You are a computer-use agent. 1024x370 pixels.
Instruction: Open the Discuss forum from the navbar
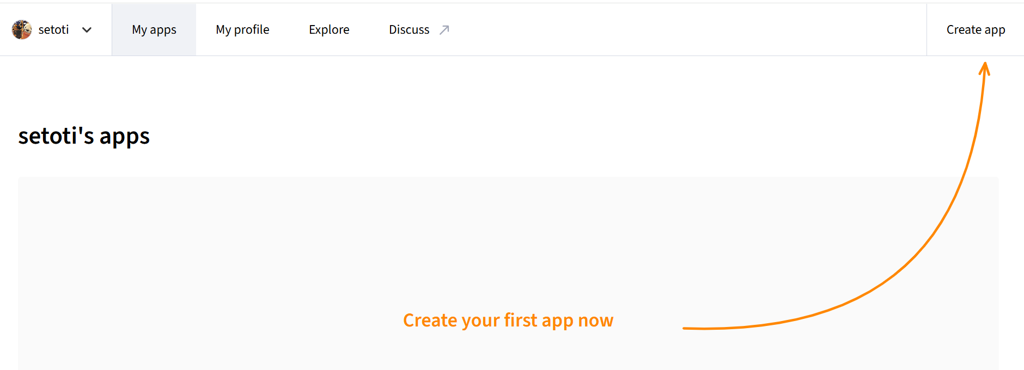[x=409, y=29]
